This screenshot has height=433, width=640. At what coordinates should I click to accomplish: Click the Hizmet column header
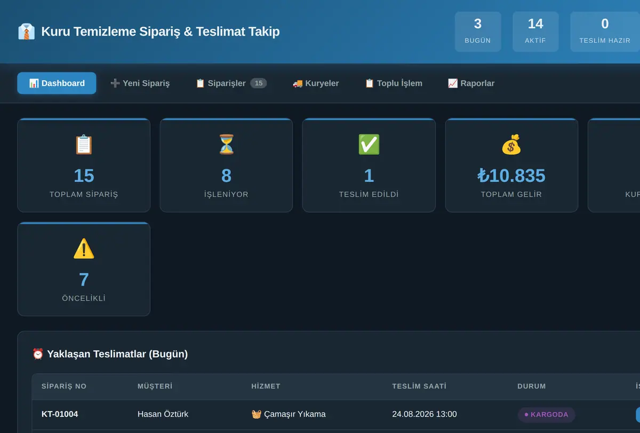click(x=266, y=387)
